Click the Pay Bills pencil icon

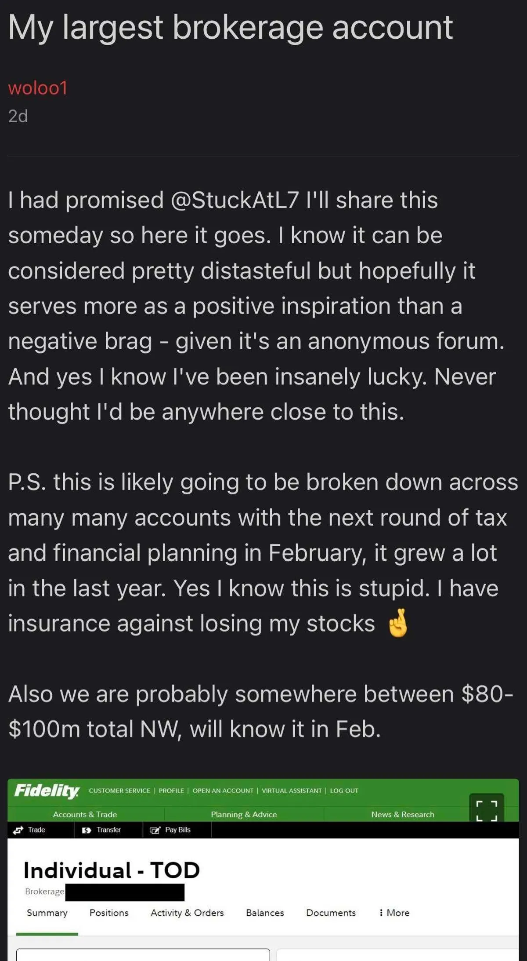[155, 830]
